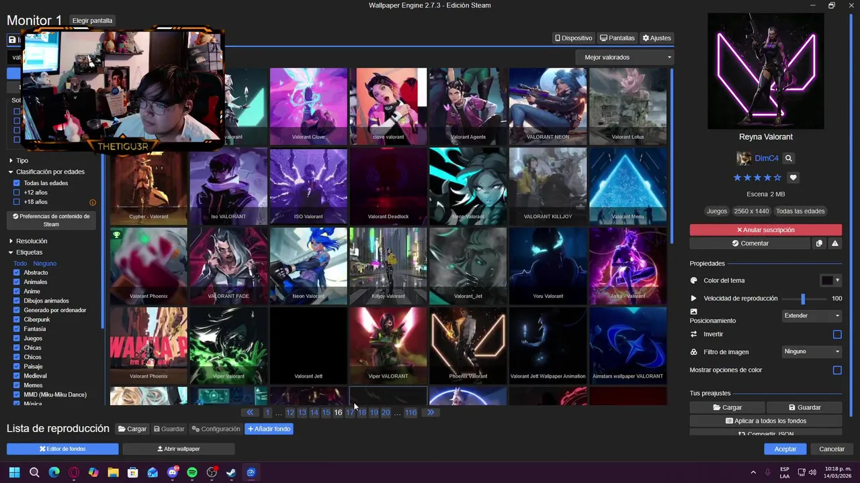860x483 pixels.
Task: Open Opera GX from the taskbar
Action: (74, 472)
